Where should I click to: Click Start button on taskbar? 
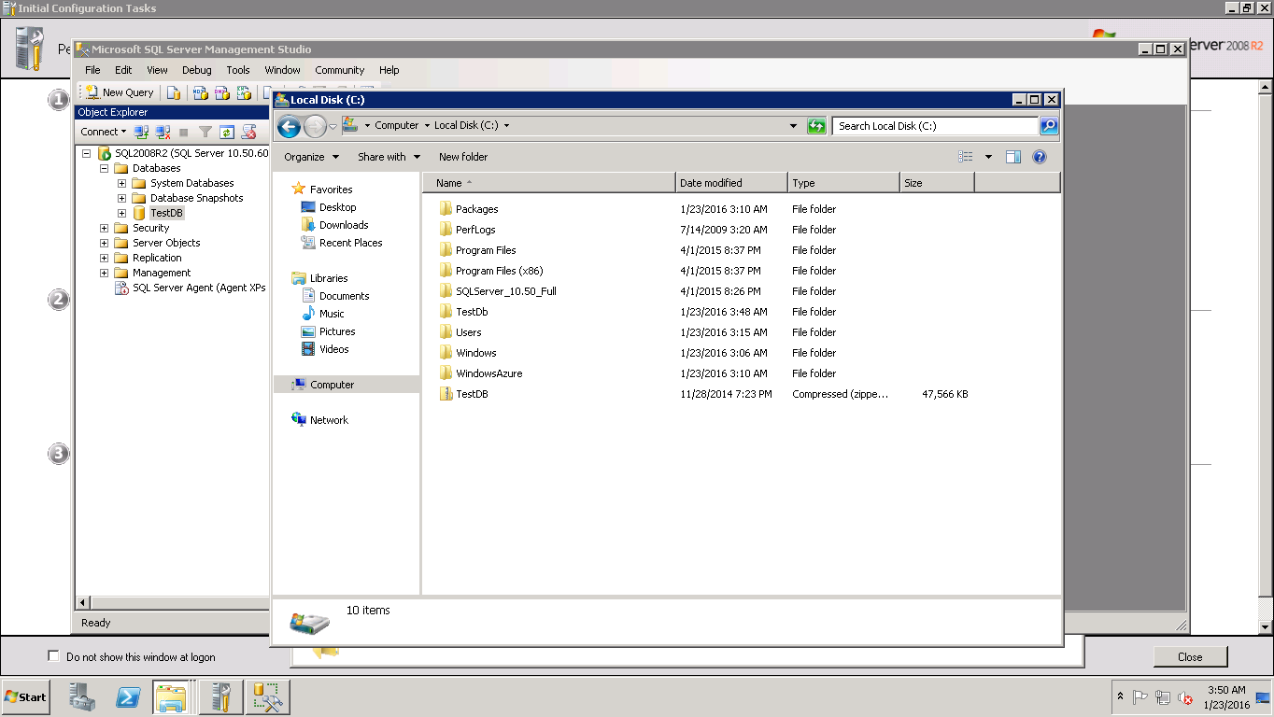pyautogui.click(x=25, y=696)
